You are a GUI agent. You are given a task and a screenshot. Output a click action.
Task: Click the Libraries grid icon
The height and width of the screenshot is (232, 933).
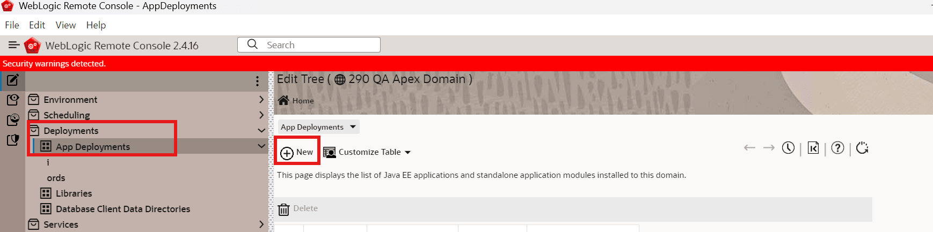point(46,193)
